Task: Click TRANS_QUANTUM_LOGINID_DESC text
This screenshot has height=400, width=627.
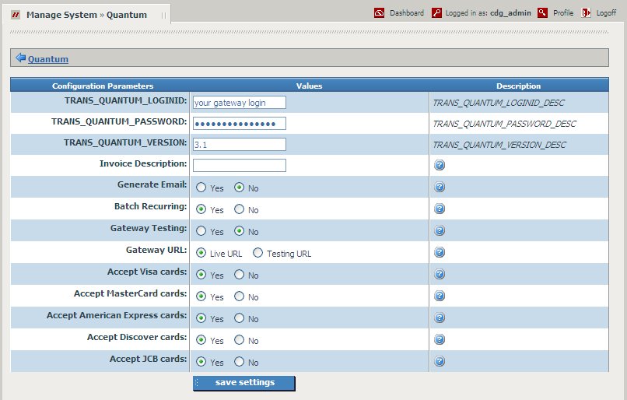Action: 498,103
